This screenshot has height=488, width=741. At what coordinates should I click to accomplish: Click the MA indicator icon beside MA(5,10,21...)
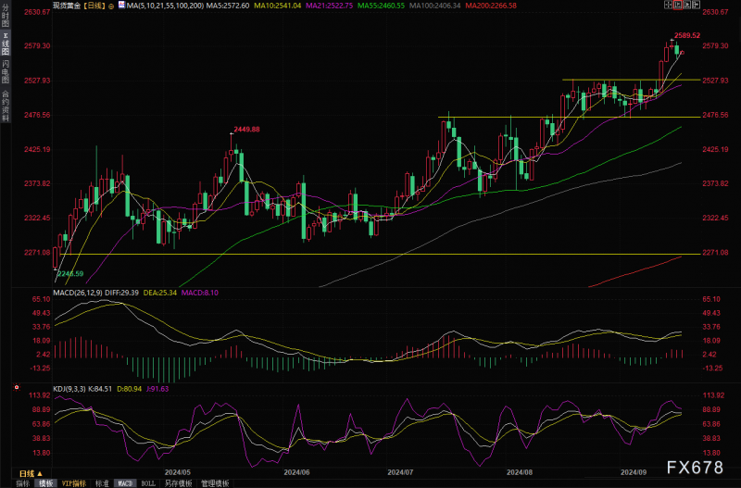coord(121,6)
